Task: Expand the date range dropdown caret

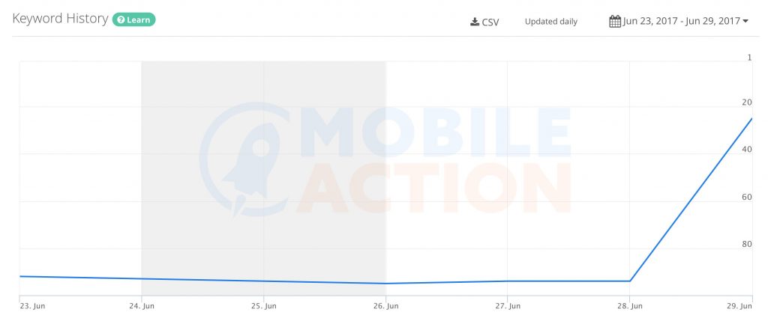Action: click(745, 21)
